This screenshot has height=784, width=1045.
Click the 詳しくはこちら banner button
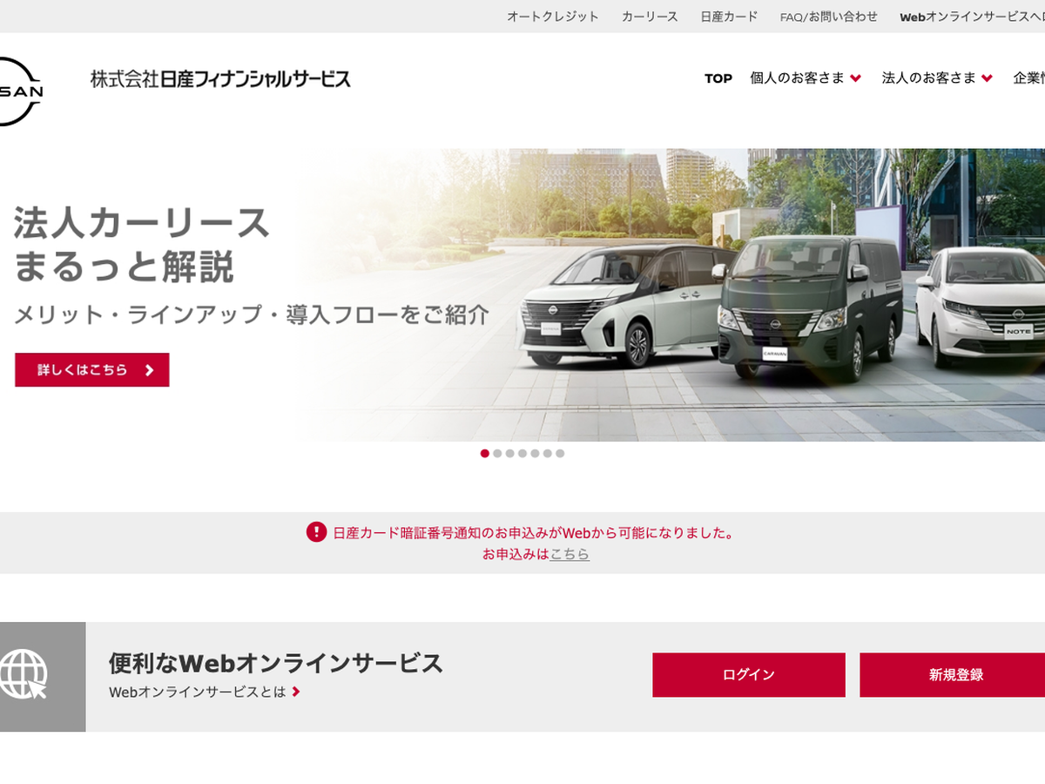pyautogui.click(x=92, y=369)
